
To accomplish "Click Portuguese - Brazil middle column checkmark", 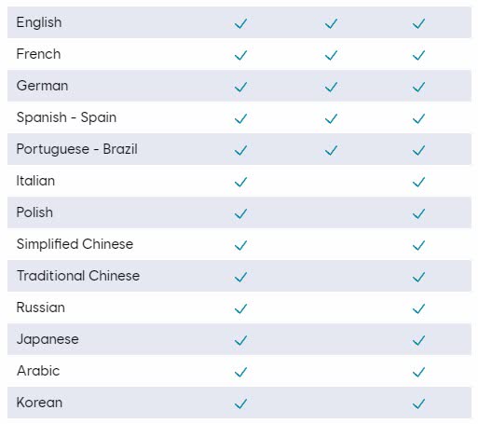I will point(331,150).
